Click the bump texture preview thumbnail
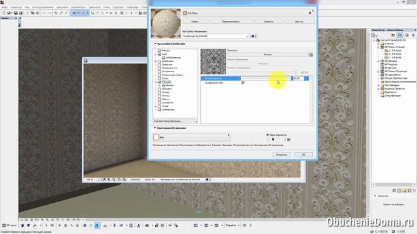The width and height of the screenshot is (417, 234). tap(213, 62)
